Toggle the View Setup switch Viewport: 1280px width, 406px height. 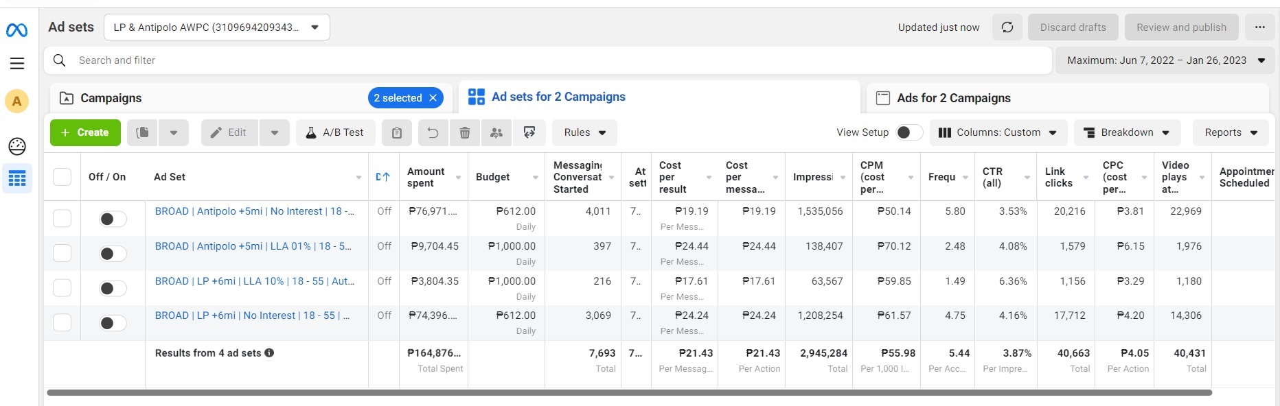coord(909,132)
